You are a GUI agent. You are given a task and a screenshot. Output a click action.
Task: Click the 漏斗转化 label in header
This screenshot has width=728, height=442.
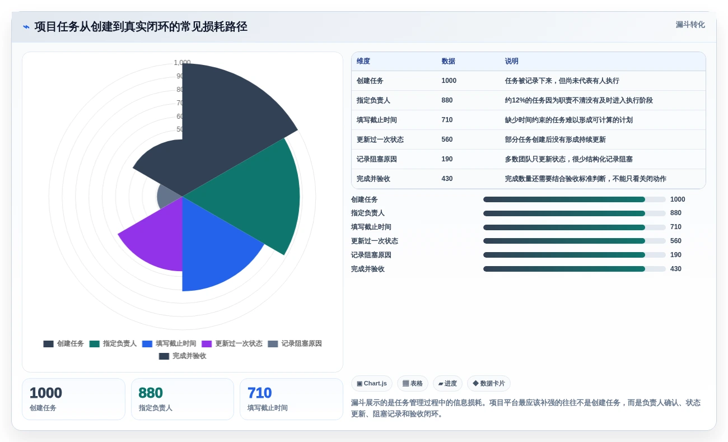(x=690, y=25)
